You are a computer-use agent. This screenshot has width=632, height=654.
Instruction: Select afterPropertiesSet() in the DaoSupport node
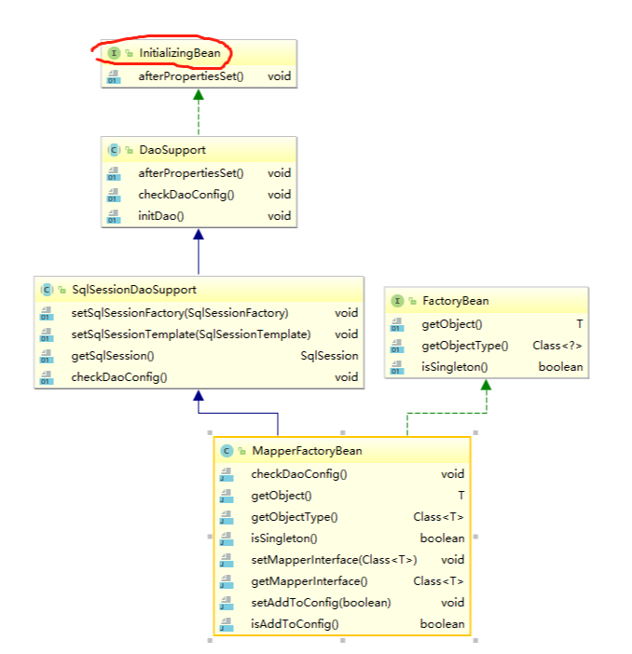[x=191, y=173]
